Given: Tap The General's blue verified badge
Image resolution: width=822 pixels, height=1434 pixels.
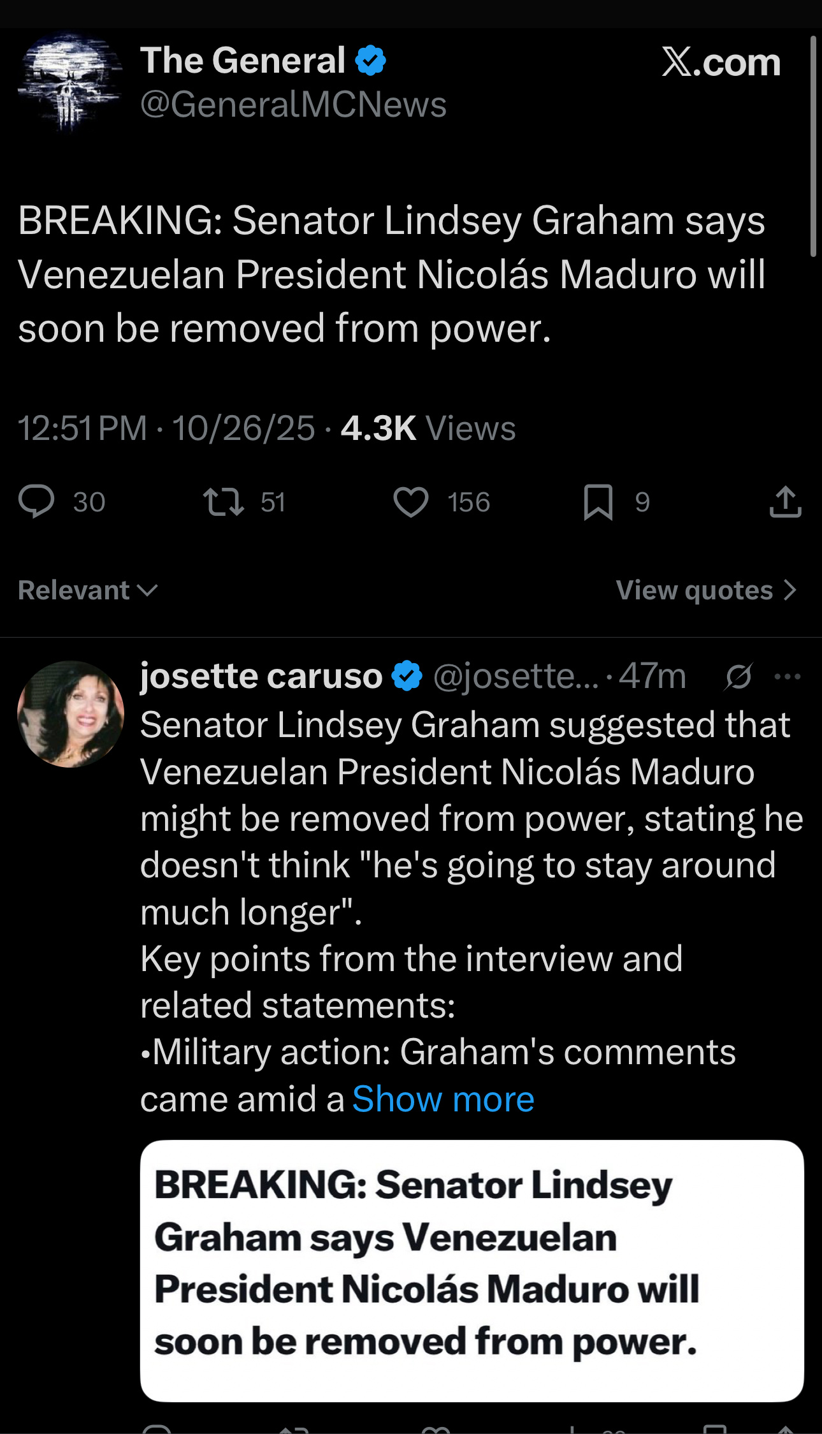Looking at the screenshot, I should click(x=370, y=61).
